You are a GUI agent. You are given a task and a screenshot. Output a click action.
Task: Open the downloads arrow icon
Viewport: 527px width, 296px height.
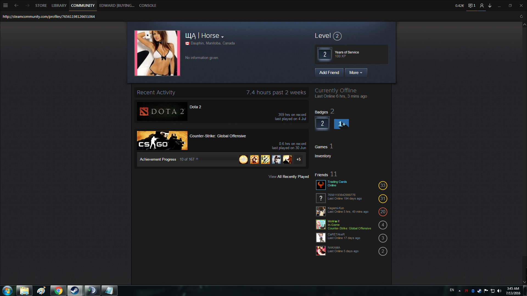[490, 5]
